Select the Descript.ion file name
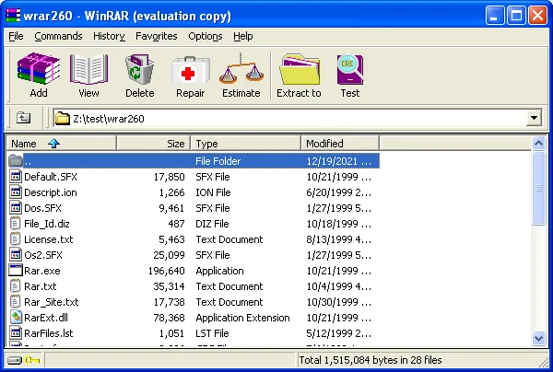Viewport: 553px width, 372px height. tap(51, 192)
